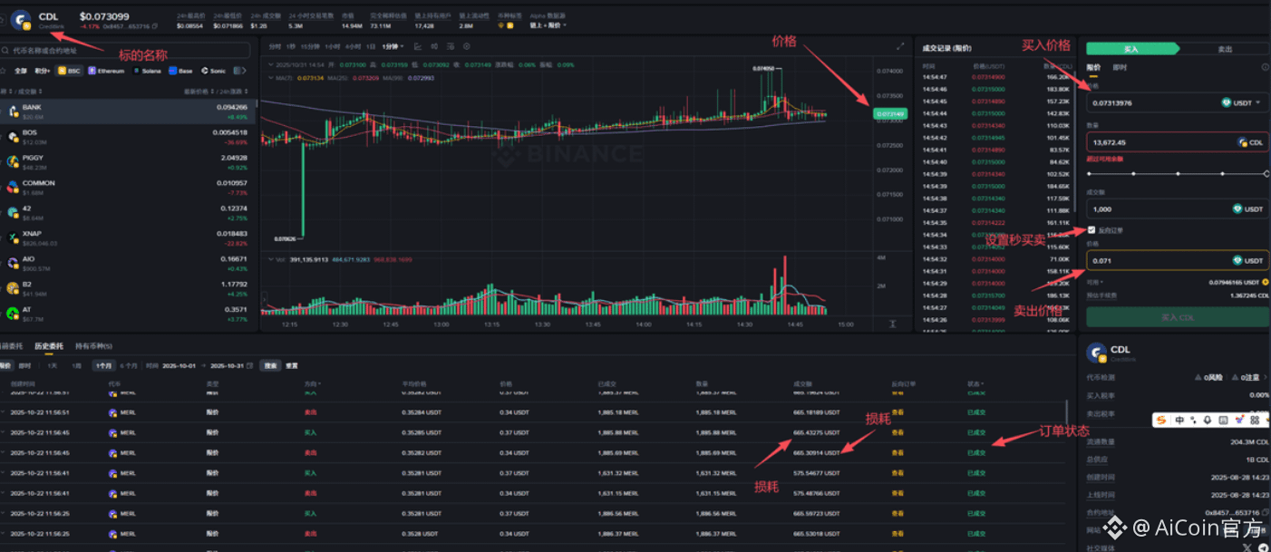Open COMMON token in the list
Screen dimensions: 1271x552
[x=127, y=188]
